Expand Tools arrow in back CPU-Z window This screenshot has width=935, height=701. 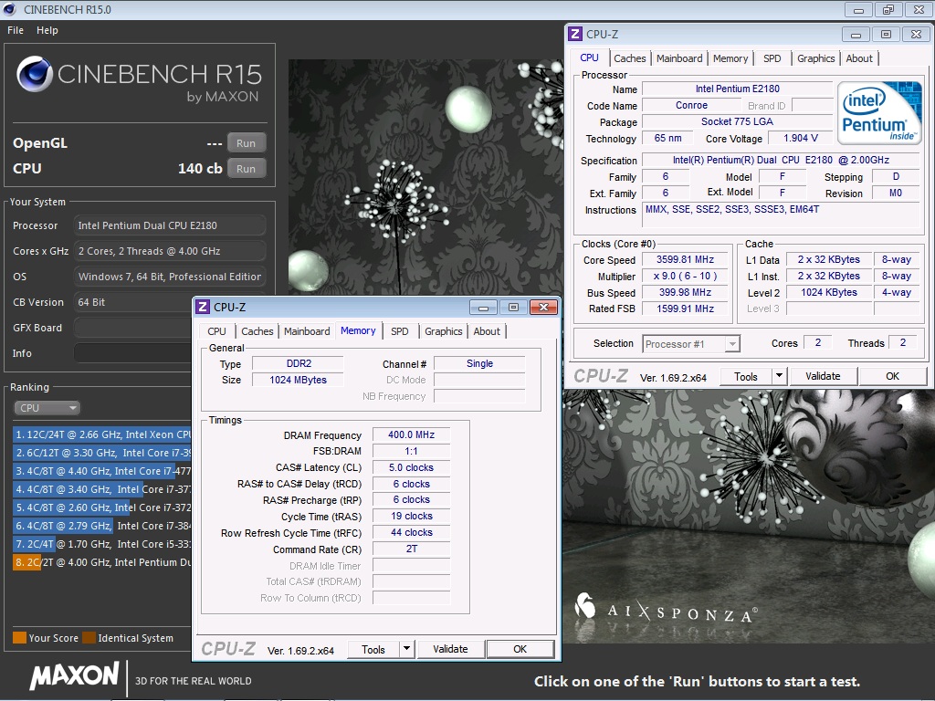pyautogui.click(x=779, y=376)
